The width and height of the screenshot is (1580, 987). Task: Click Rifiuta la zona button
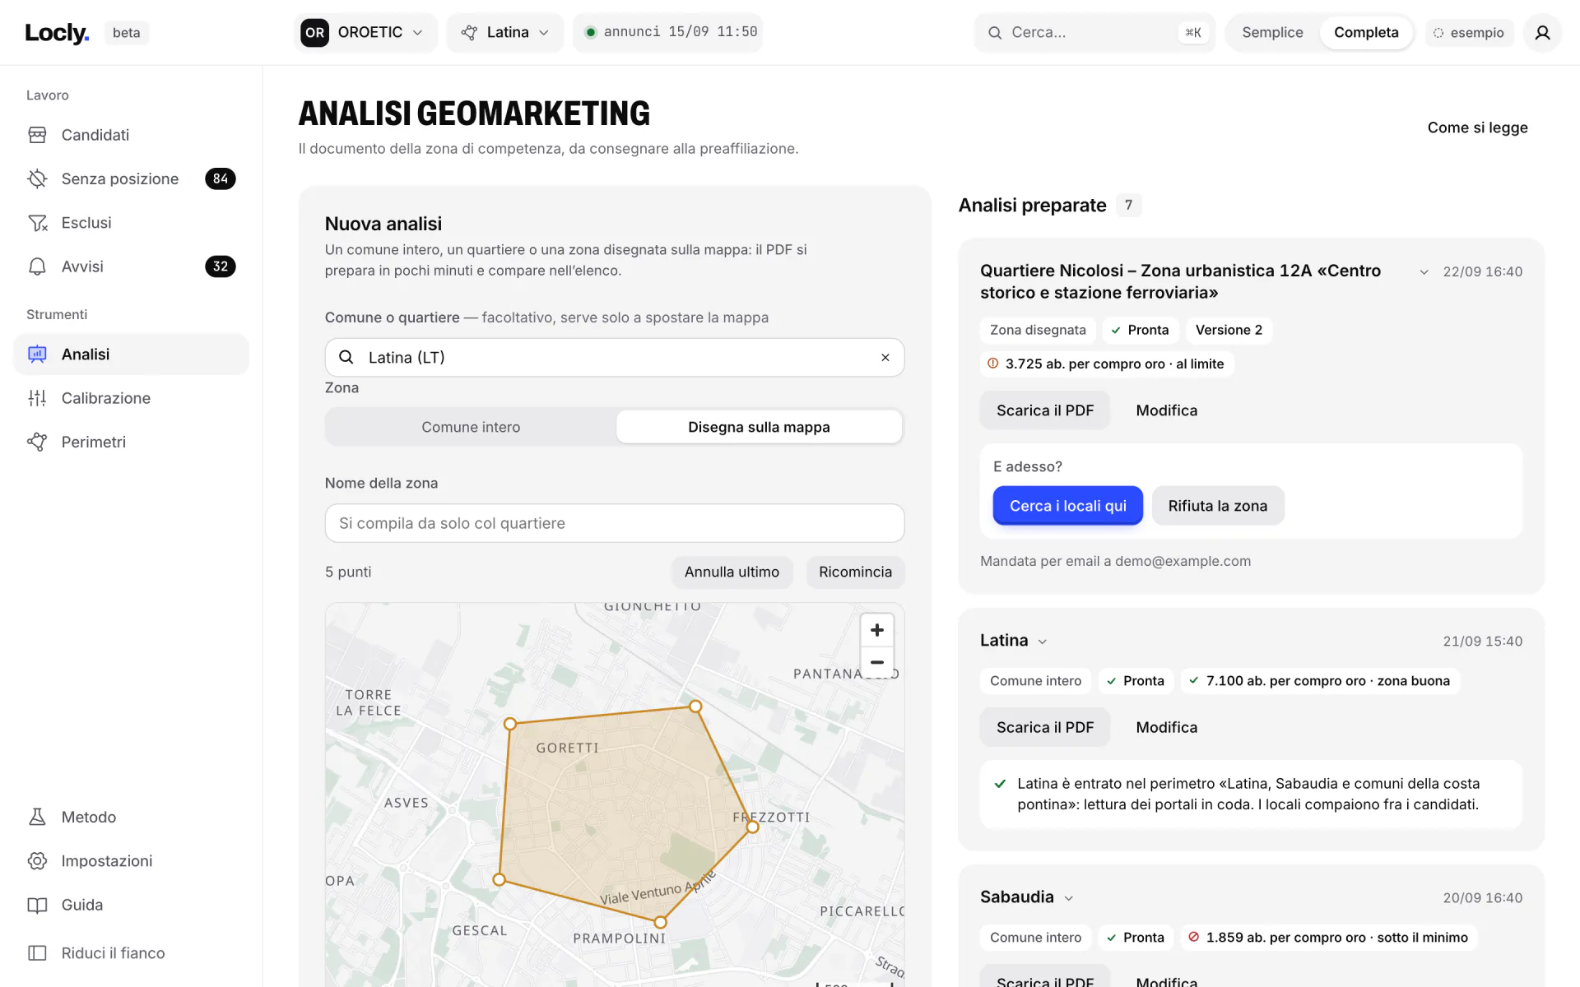1217,506
